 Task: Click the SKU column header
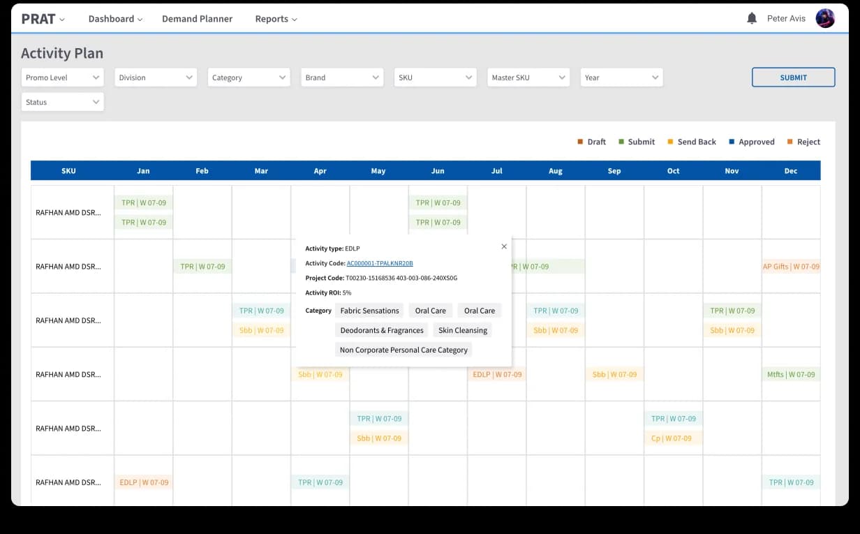coord(68,171)
